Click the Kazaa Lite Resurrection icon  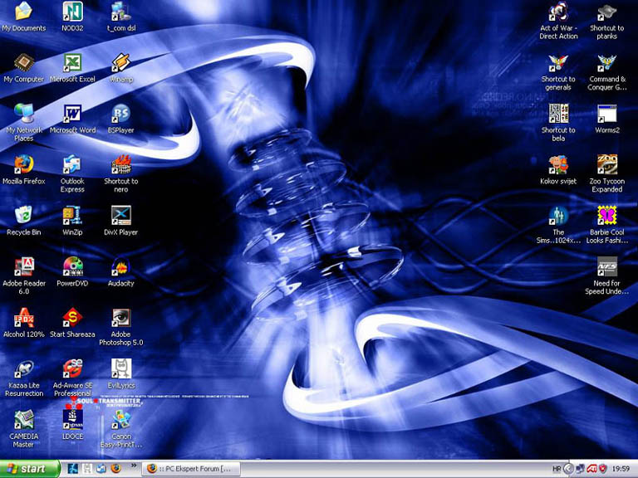[x=23, y=368]
